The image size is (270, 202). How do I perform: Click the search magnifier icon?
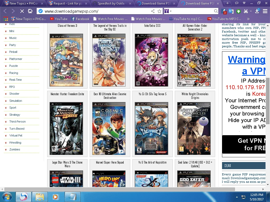[216, 11]
